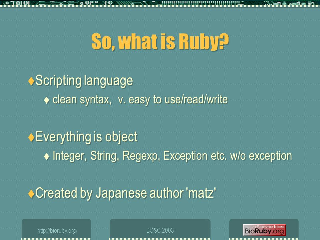The height and width of the screenshot is (240, 320).
Task: Click the 'Integer, String, Regexp, Exception etc.' sub-bullet
Action: click(x=172, y=156)
